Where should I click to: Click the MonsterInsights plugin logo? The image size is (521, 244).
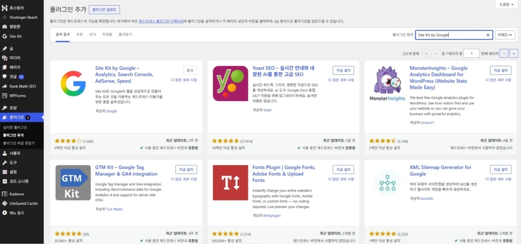click(x=387, y=83)
